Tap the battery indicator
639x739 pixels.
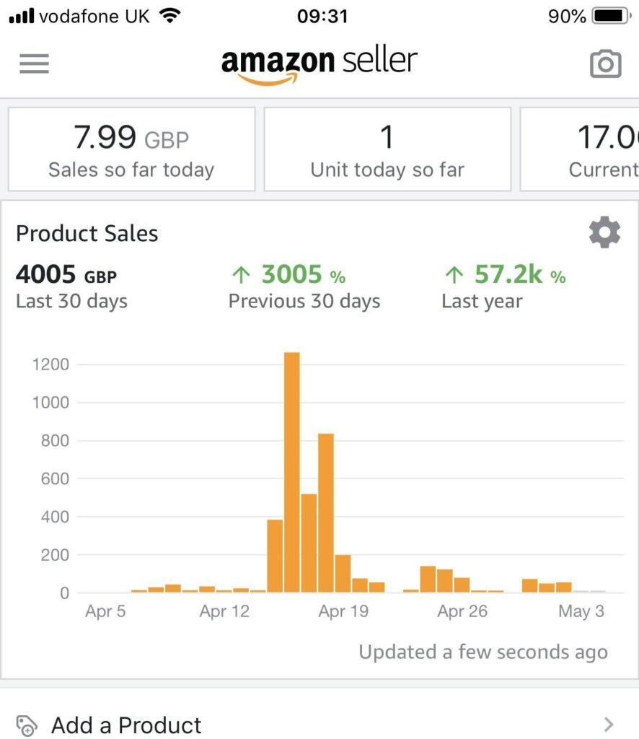tap(611, 16)
